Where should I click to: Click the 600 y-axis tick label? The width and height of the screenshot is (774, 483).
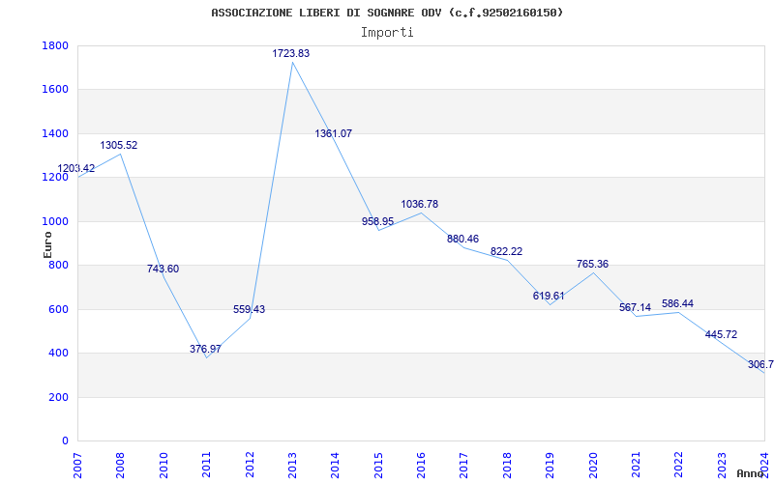click(59, 309)
